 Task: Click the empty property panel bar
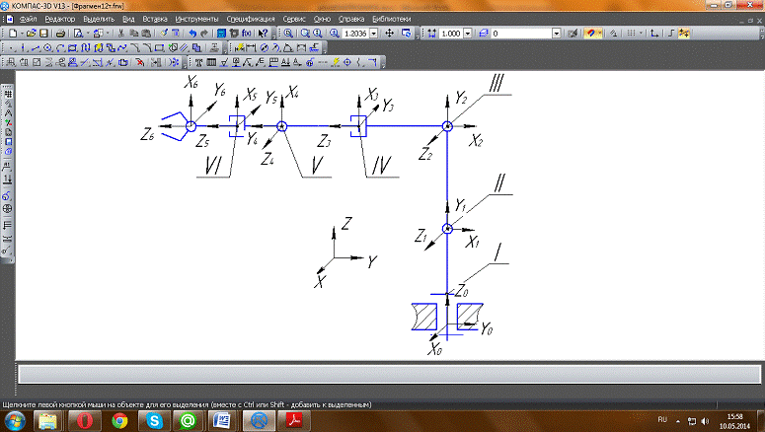coord(385,375)
